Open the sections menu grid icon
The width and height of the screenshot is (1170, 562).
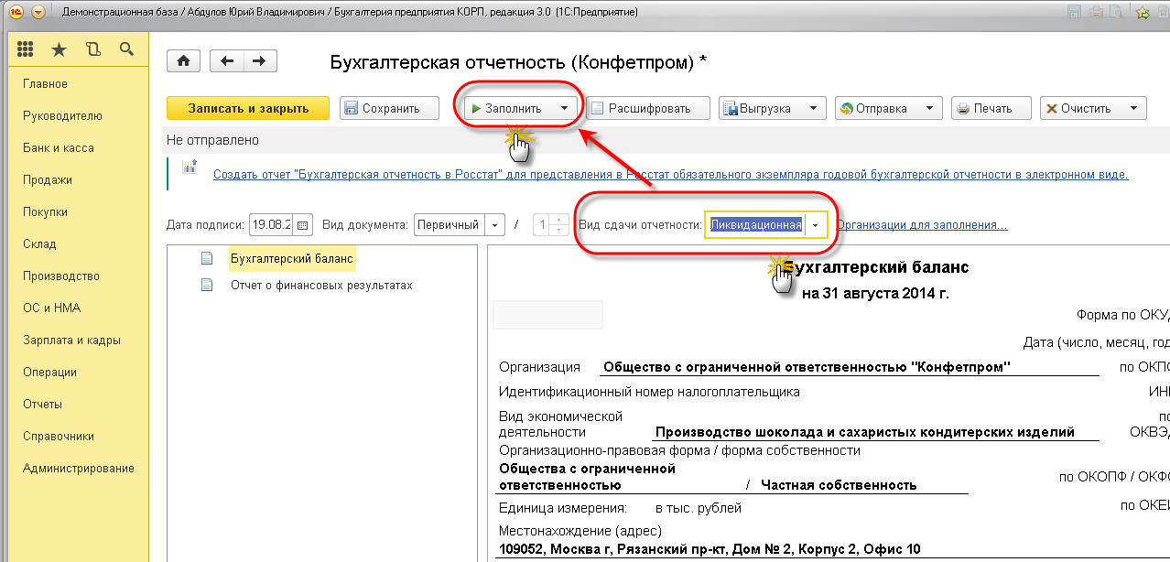coord(25,49)
